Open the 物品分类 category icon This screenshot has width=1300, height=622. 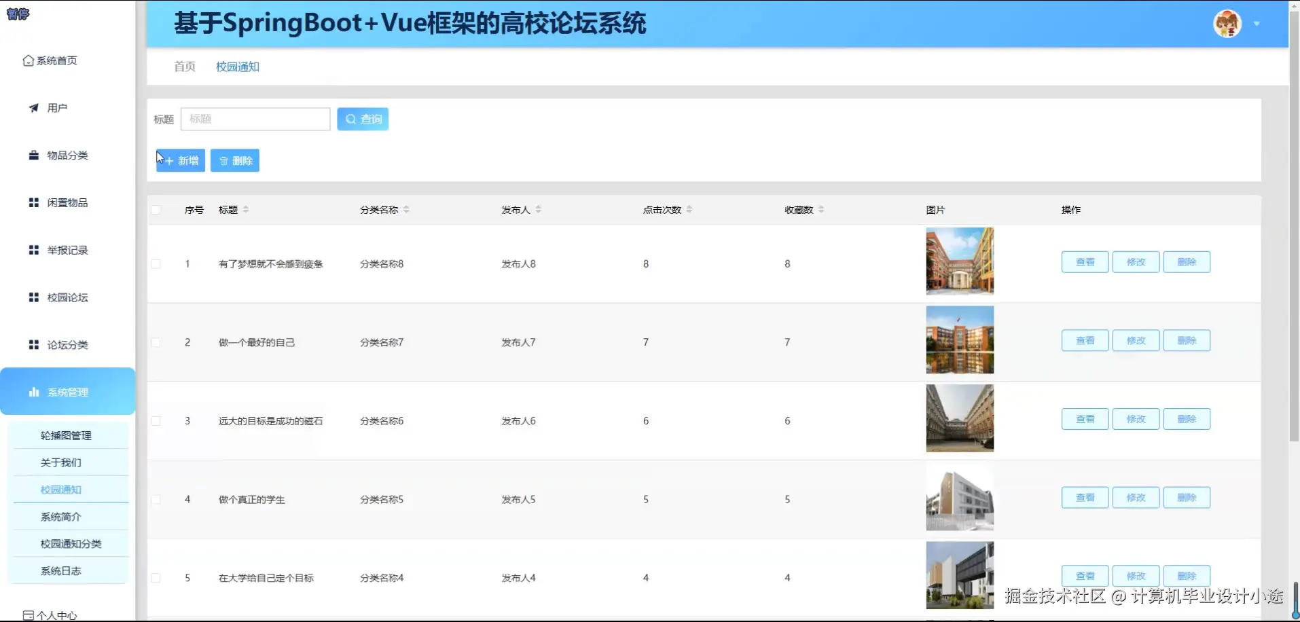pos(33,155)
